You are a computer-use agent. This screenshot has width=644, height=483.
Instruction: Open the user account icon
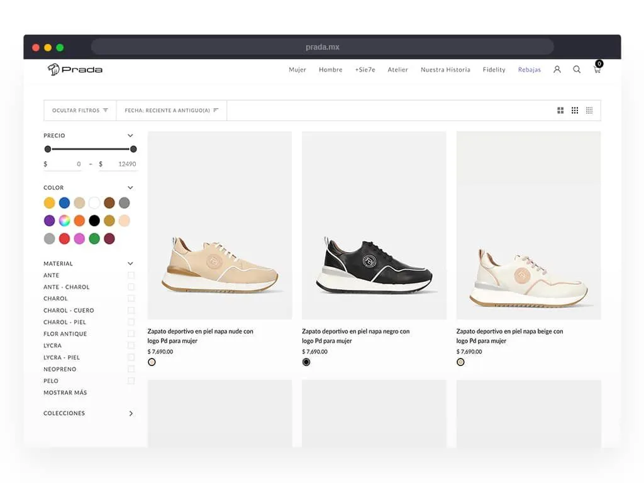(x=557, y=70)
